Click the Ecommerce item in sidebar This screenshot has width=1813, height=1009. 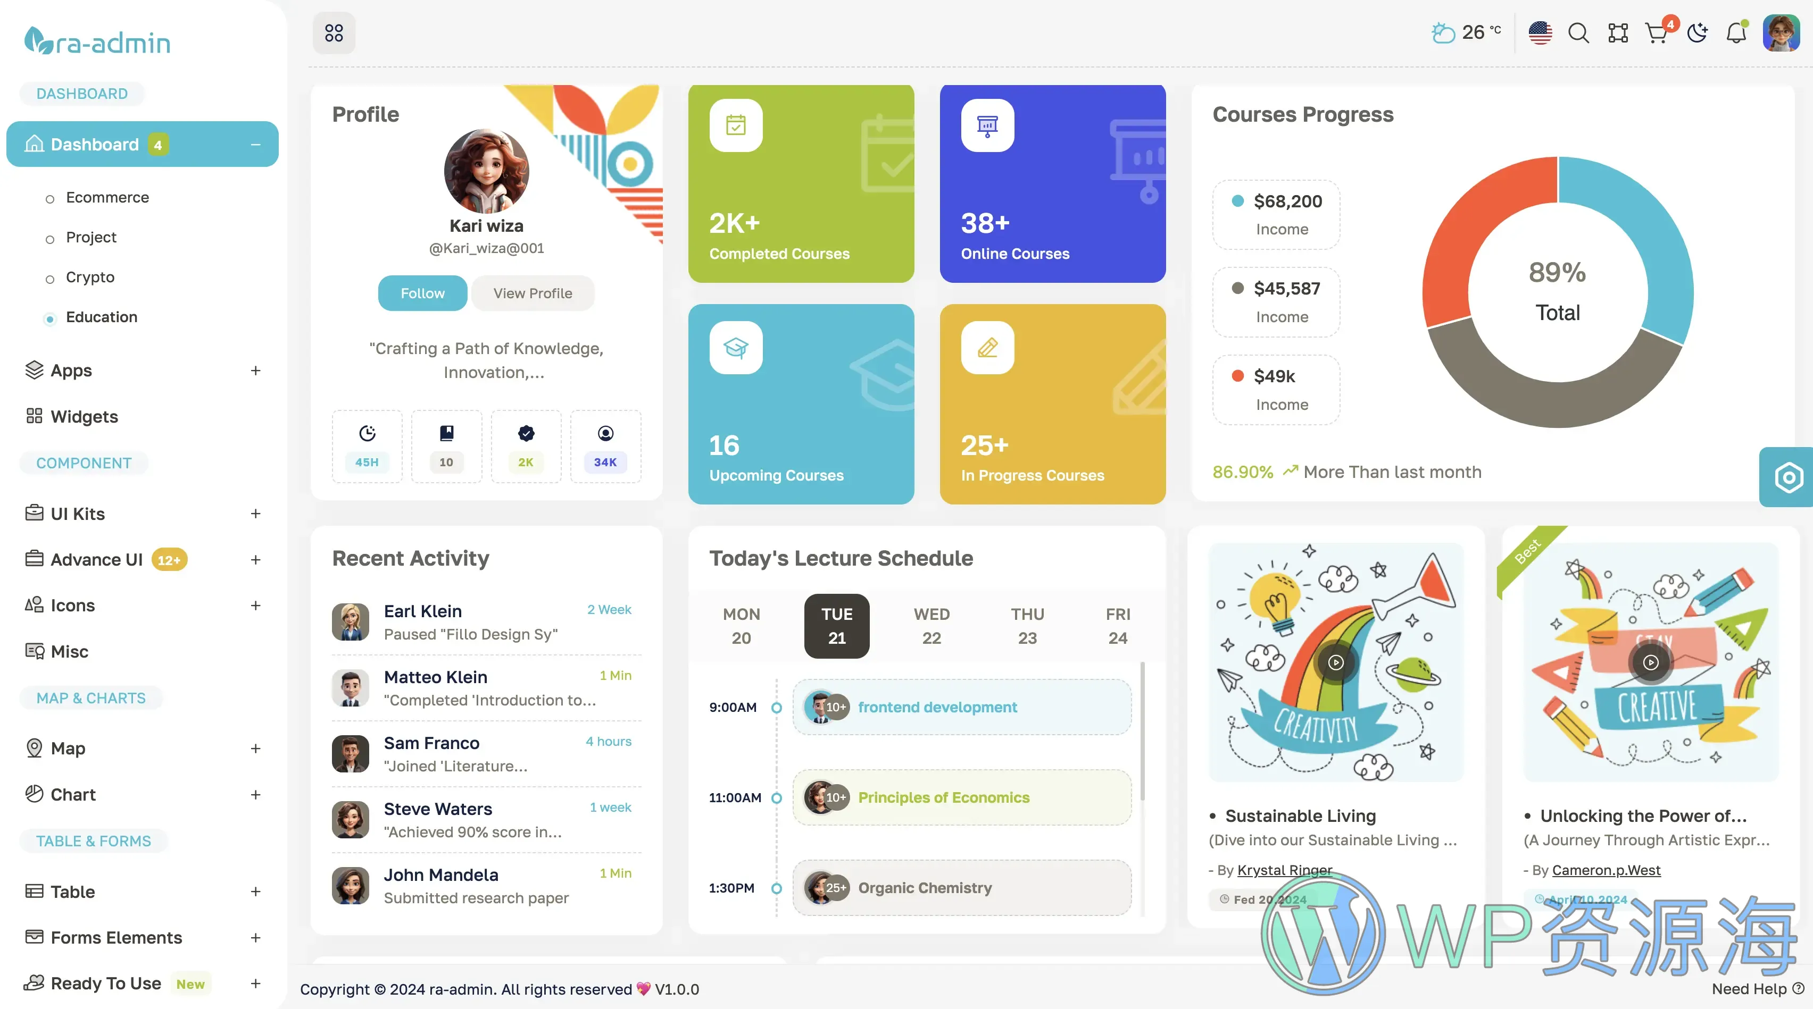coord(107,196)
